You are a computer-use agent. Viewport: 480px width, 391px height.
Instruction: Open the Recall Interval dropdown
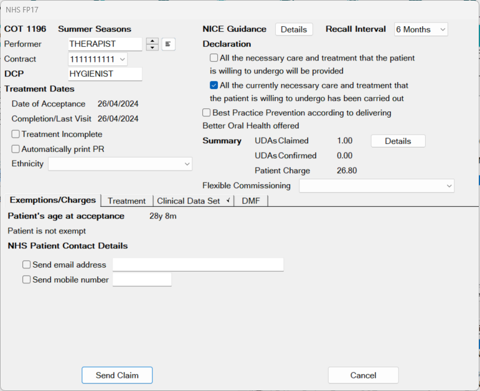(x=421, y=30)
